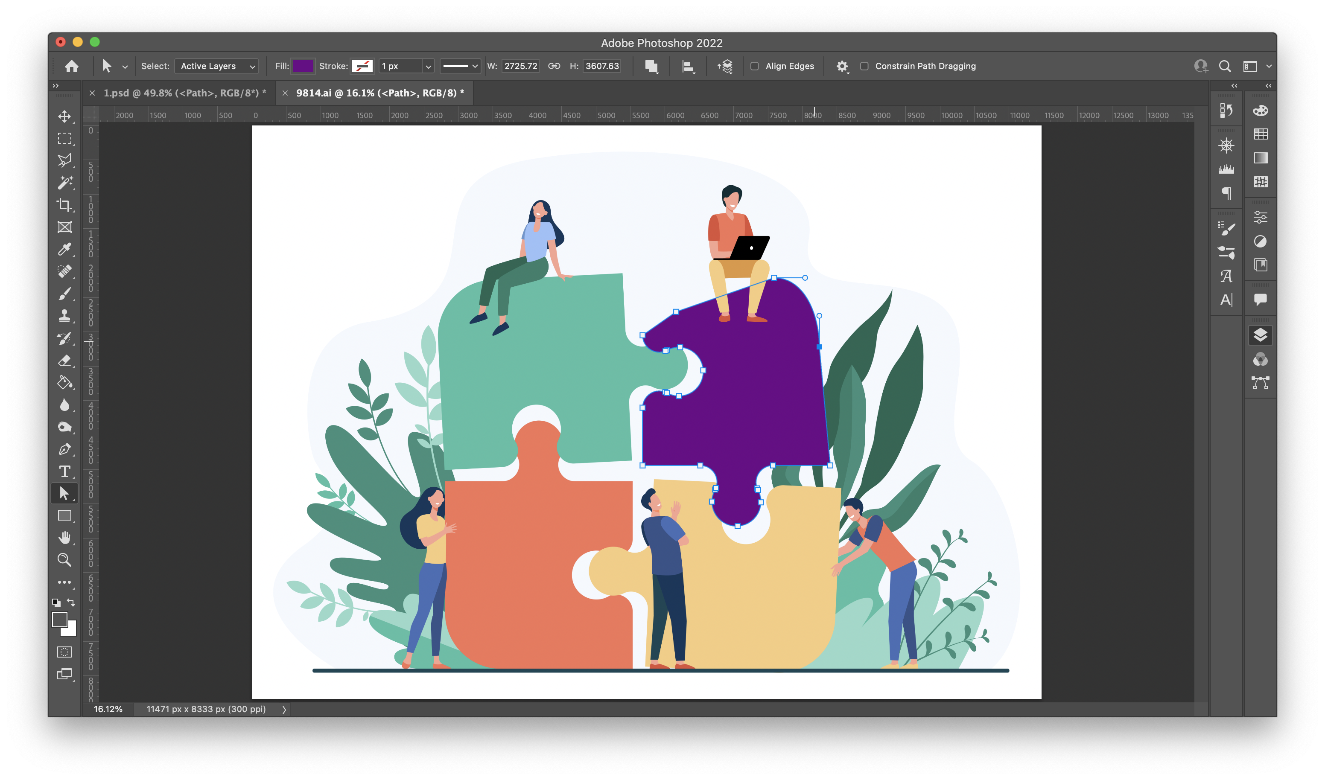Enable Constrain Path Dragging checkbox
The width and height of the screenshot is (1325, 780).
(x=864, y=66)
